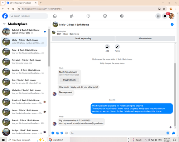The height and width of the screenshot is (142, 179).
Task: Open the Marketplace store tab icon
Action: (105, 16)
